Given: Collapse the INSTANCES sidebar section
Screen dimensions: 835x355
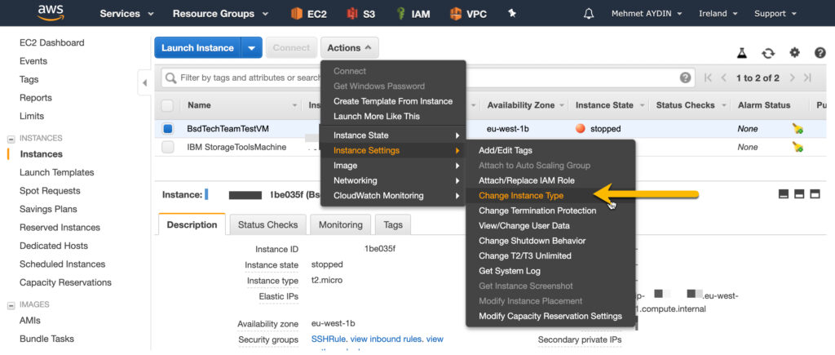Looking at the screenshot, I should [x=11, y=139].
